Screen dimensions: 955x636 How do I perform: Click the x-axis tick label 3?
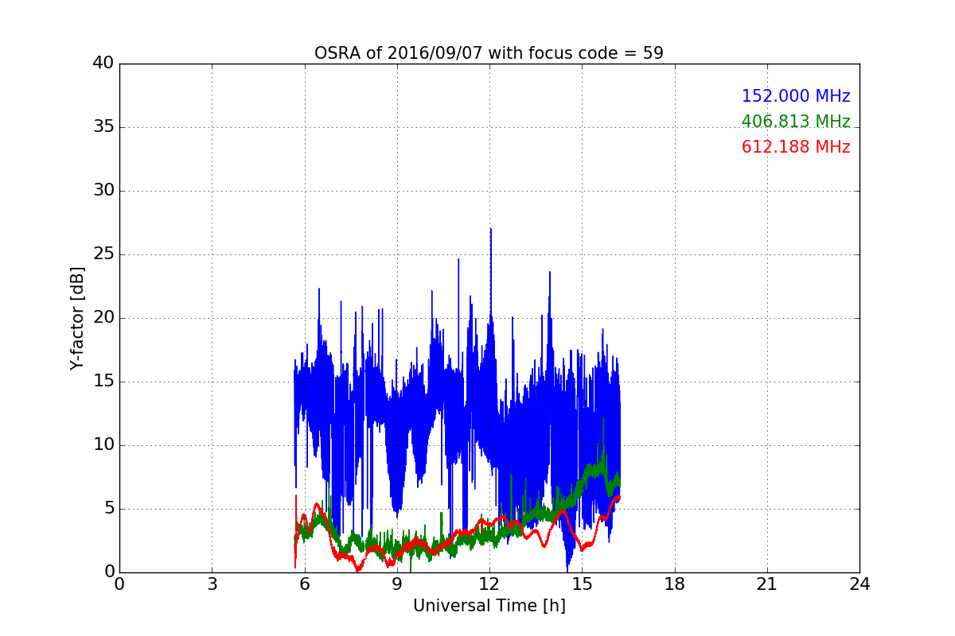[x=212, y=584]
